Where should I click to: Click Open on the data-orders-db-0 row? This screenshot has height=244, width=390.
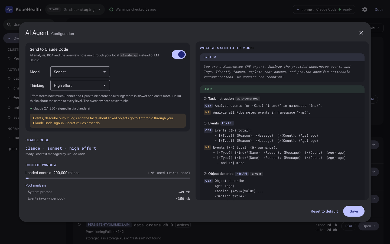tap(369, 226)
